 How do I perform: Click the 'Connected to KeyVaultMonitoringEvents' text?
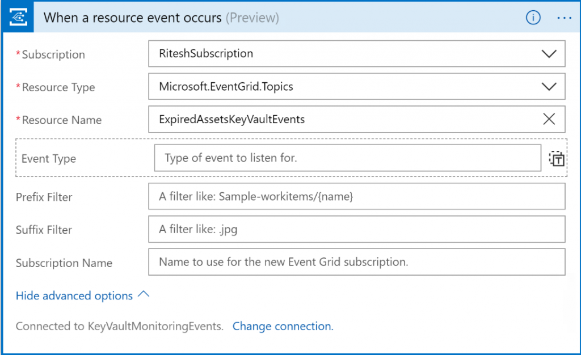tap(119, 326)
